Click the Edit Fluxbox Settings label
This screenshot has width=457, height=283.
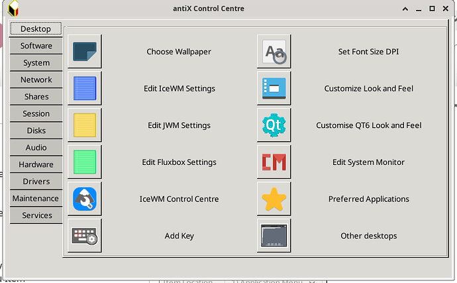point(179,162)
